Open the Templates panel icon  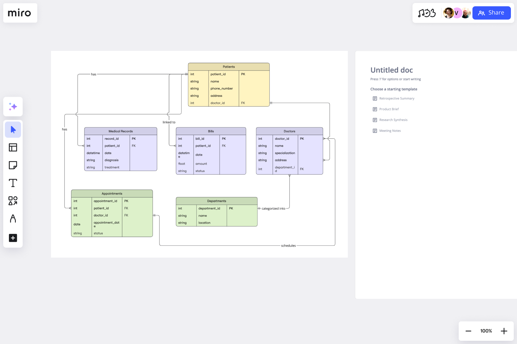[x=13, y=147]
